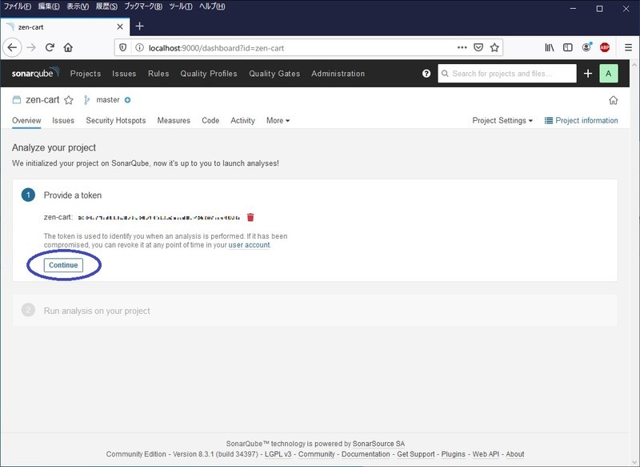Viewport: 640px width, 467px height.
Task: Open Quality Profiles page
Action: click(x=209, y=74)
